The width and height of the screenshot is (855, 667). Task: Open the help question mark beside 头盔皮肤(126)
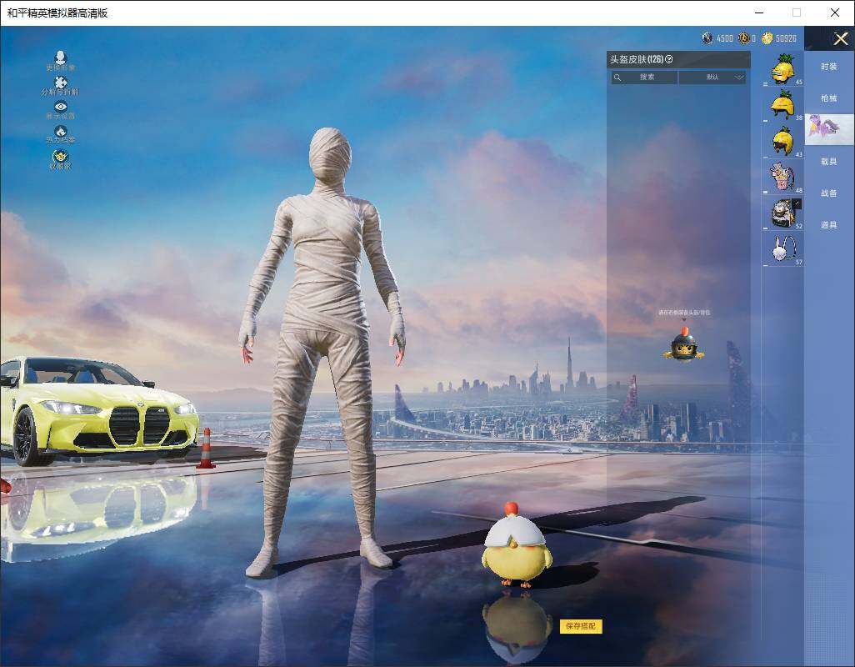coord(669,59)
